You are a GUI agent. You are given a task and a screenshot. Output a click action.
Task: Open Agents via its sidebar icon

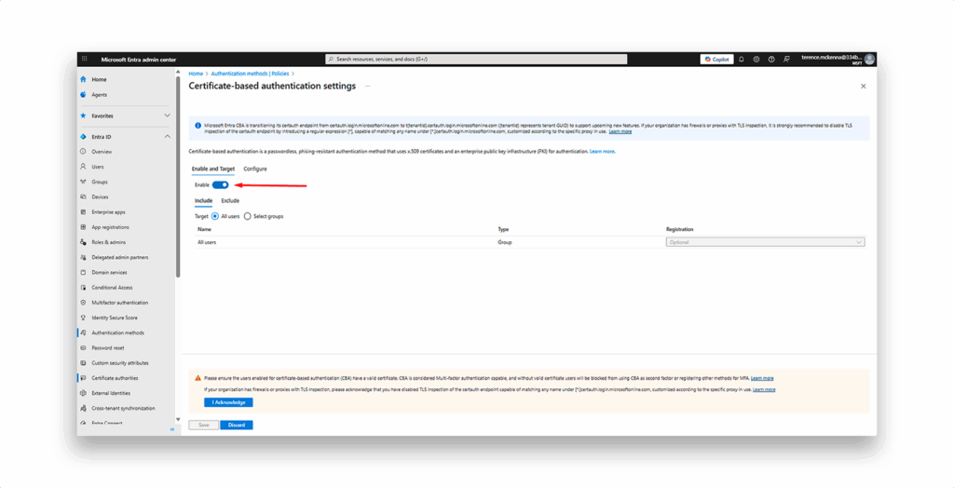[83, 94]
